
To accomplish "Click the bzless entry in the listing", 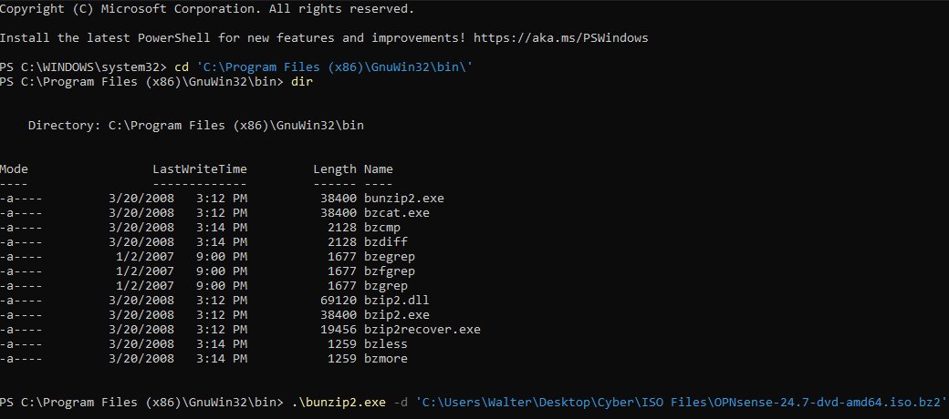I will click(386, 343).
